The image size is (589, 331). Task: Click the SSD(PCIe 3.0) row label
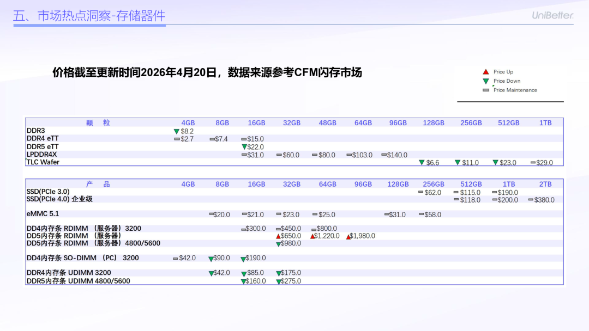tap(48, 192)
